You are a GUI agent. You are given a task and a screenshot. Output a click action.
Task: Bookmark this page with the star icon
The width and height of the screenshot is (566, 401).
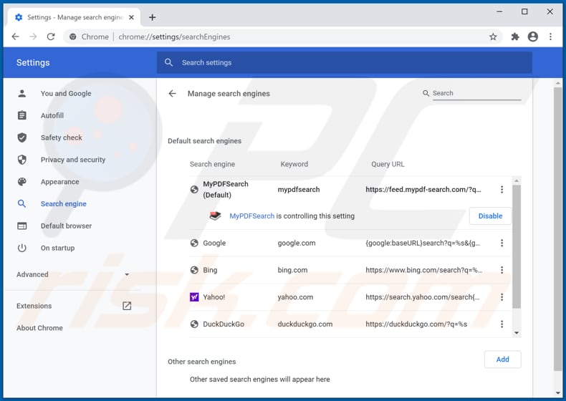pyautogui.click(x=493, y=37)
